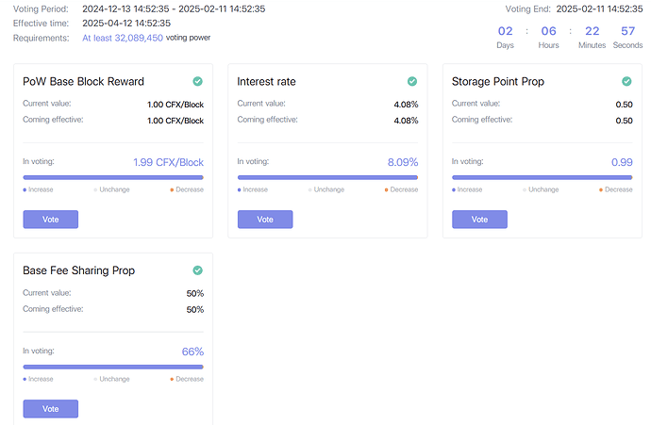The height and width of the screenshot is (425, 651).
Task: Click the check icon next to Storage Point Prop
Action: [x=626, y=82]
